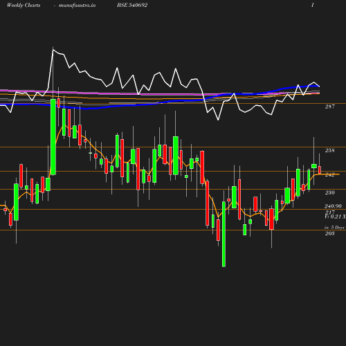Click the 240.90 last price value
346x346 pixels.
point(333,206)
